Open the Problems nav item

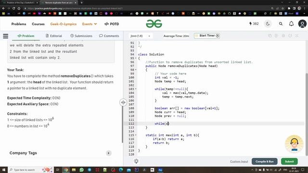(x=19, y=24)
